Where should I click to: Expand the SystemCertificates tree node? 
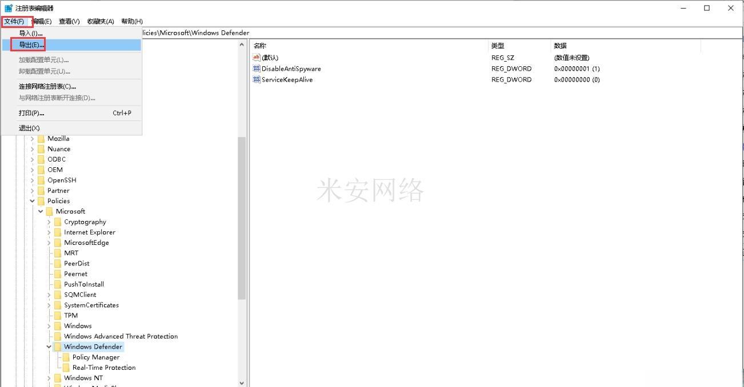tap(49, 305)
